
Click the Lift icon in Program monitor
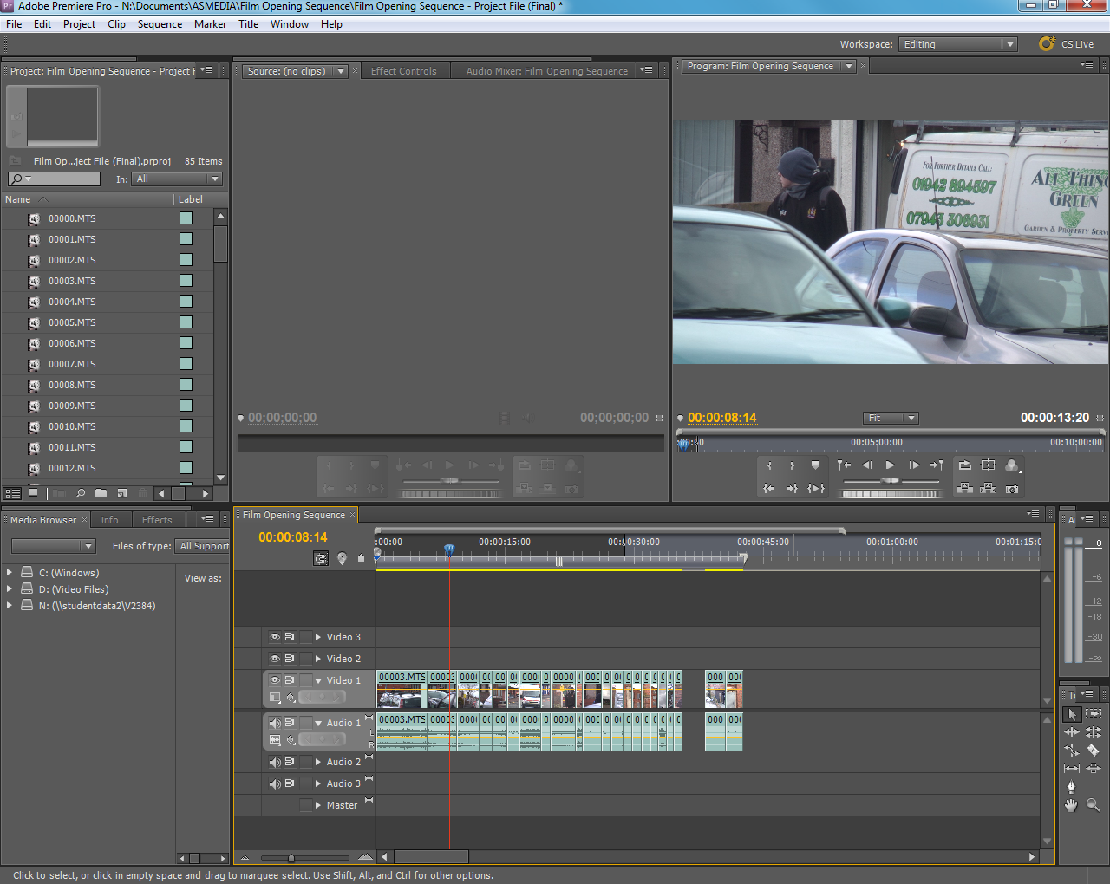964,489
